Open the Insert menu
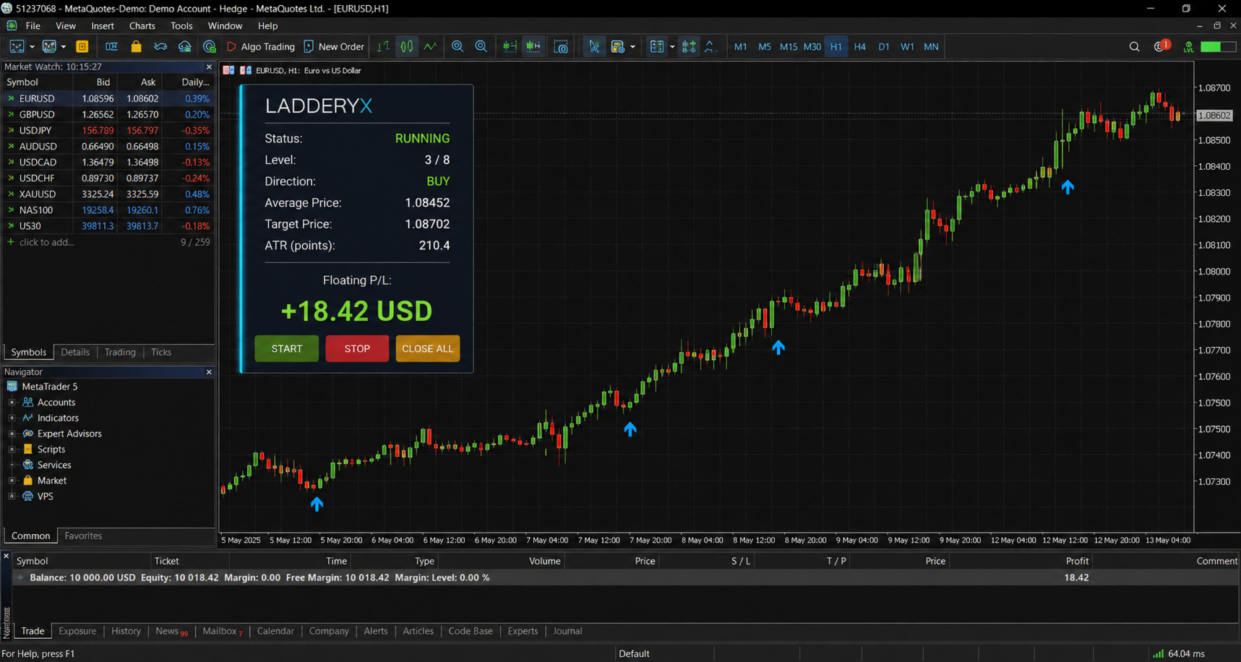The image size is (1241, 662). tap(103, 26)
